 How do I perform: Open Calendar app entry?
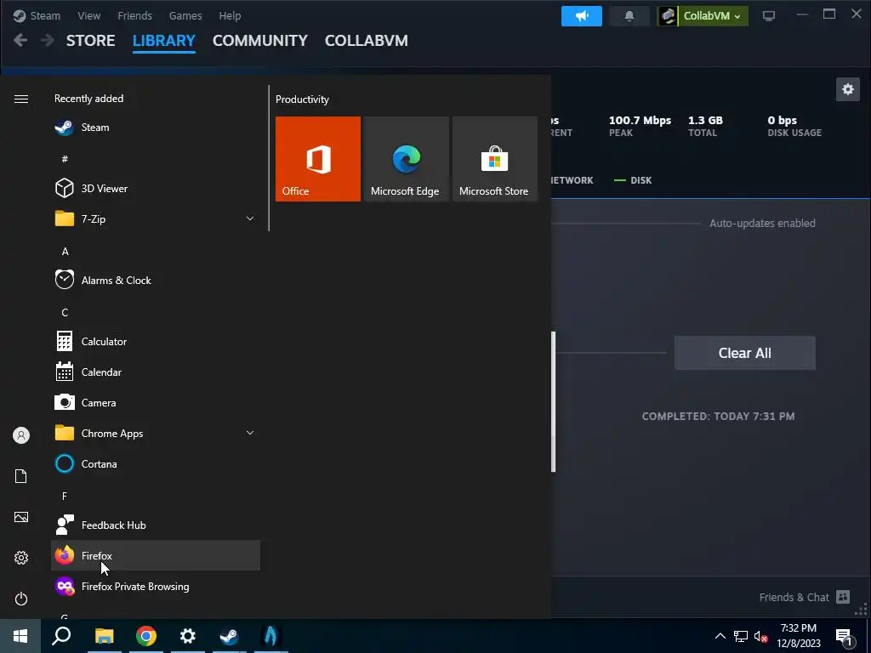point(155,372)
